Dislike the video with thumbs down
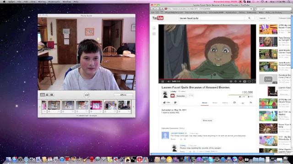The width and height of the screenshot is (293, 164). point(175,102)
